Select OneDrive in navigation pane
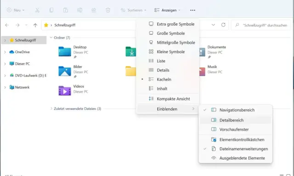Viewport: 294px width, 176px height. tap(24, 52)
